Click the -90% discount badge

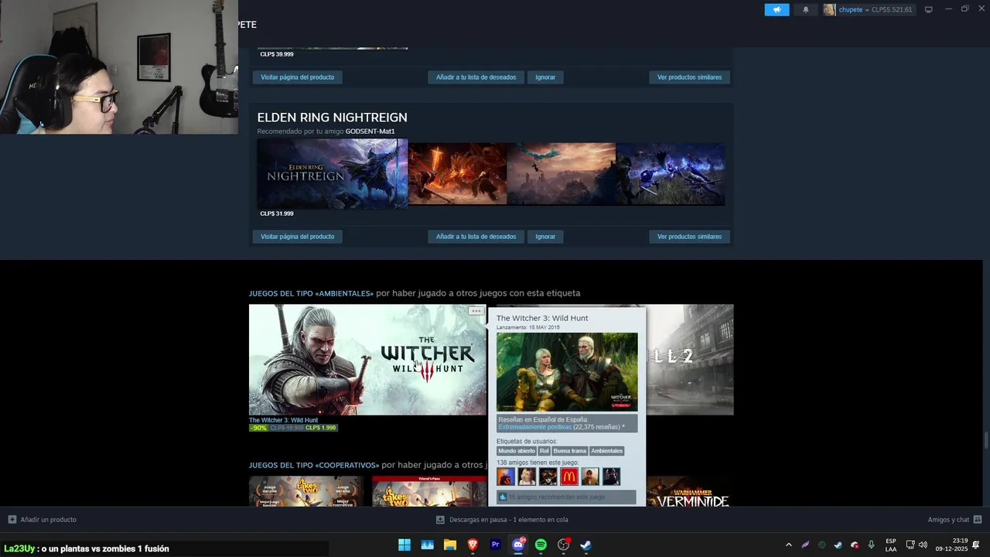(x=258, y=428)
